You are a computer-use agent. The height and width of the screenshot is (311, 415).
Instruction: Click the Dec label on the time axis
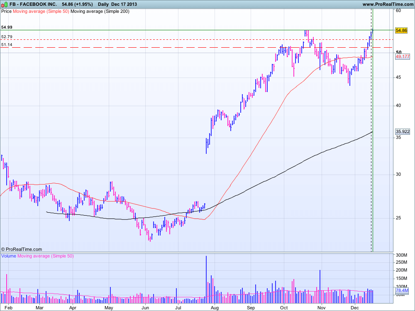[x=355, y=308]
